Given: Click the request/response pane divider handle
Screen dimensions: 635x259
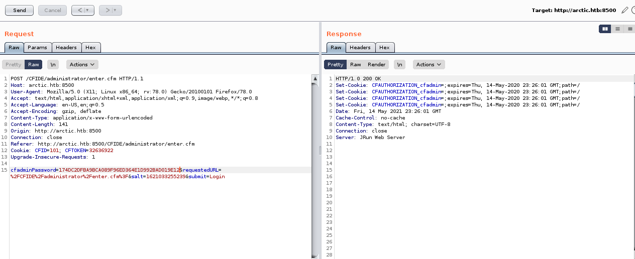Looking at the screenshot, I should click(x=320, y=150).
